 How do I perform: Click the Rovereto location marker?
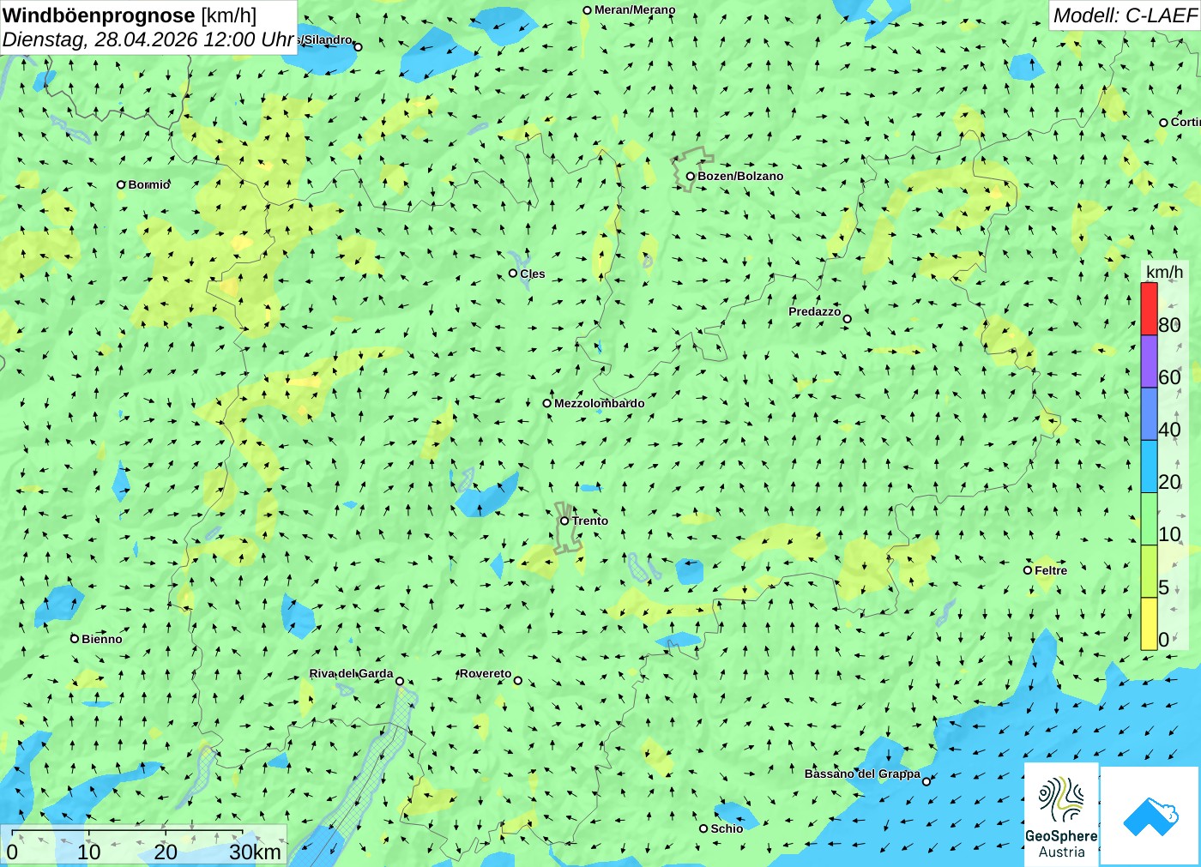[517, 681]
